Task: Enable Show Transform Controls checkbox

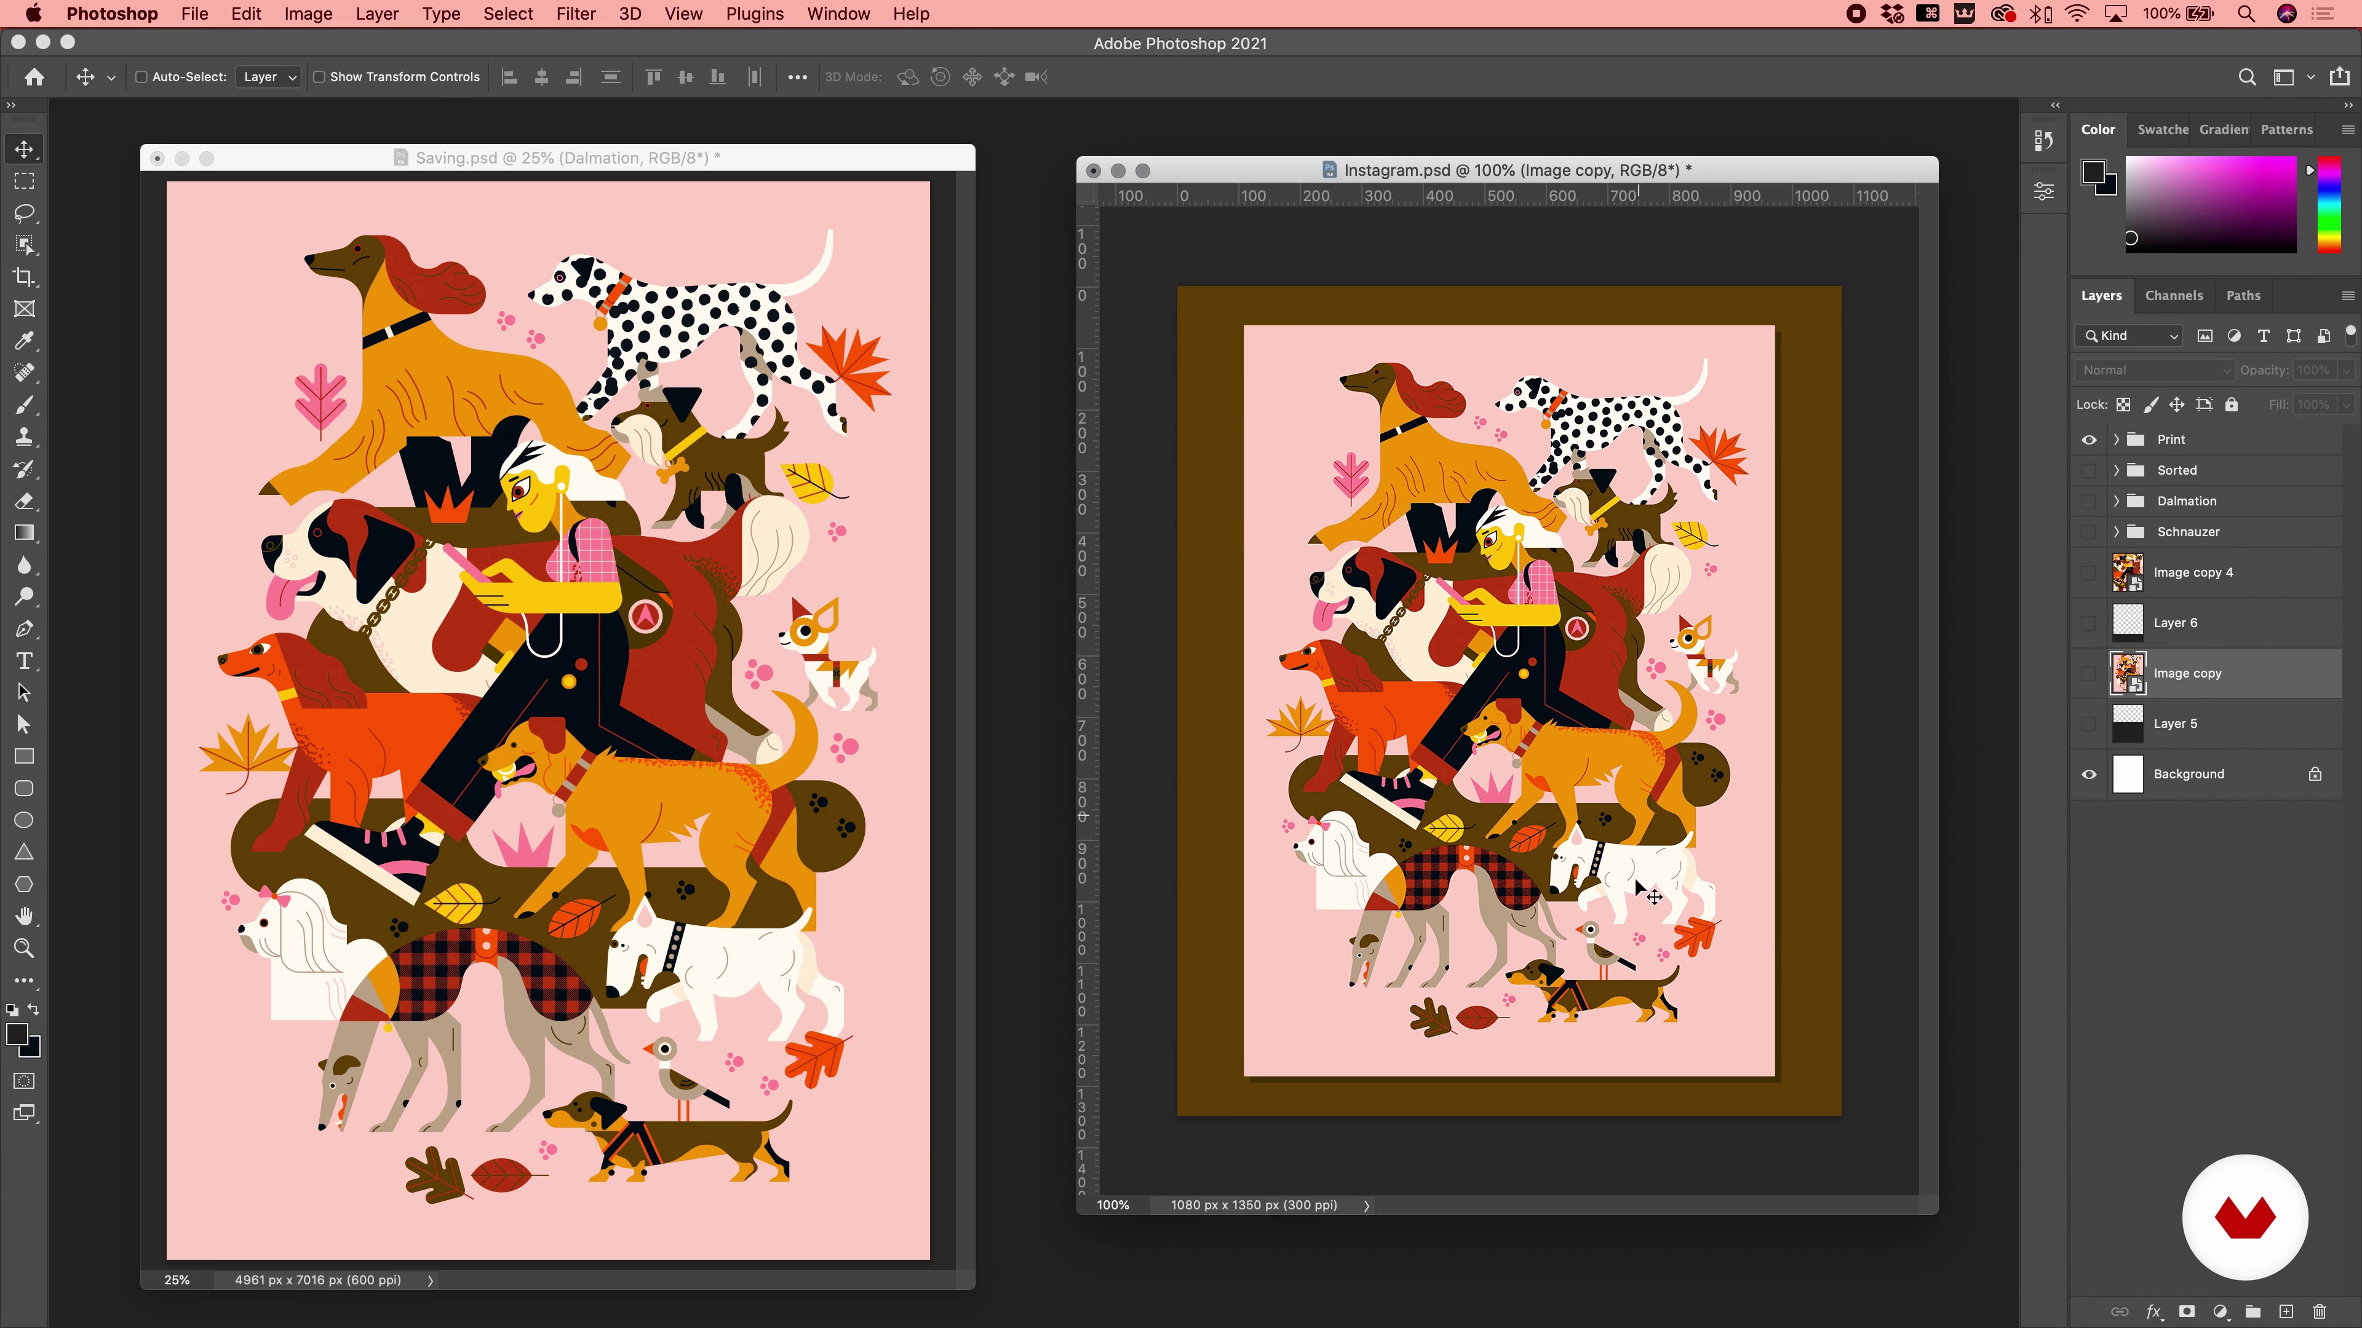Action: (x=319, y=77)
